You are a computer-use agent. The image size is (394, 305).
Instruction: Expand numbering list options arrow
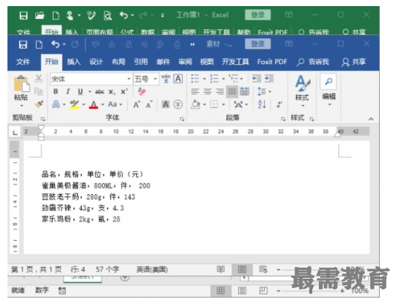coord(223,79)
